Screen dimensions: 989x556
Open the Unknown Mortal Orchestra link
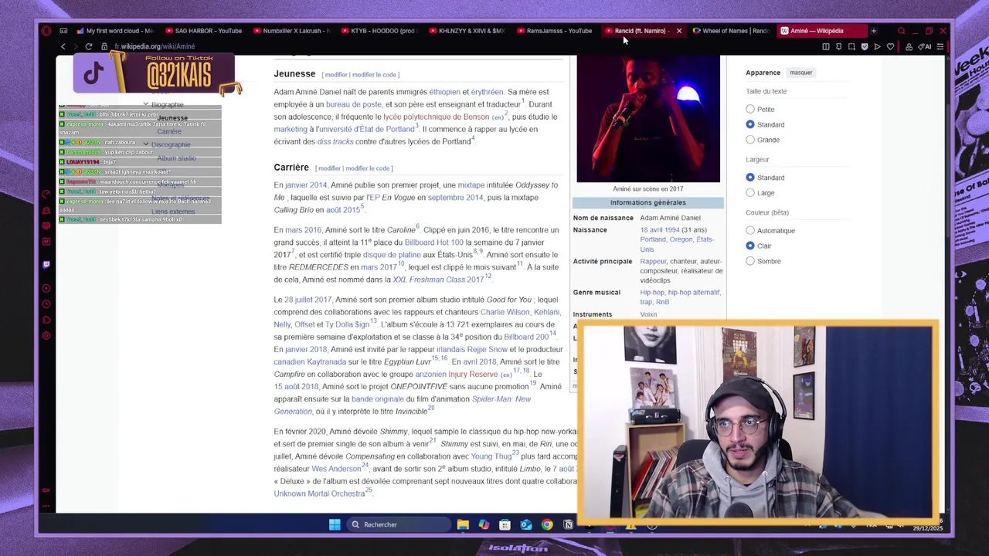click(x=319, y=493)
